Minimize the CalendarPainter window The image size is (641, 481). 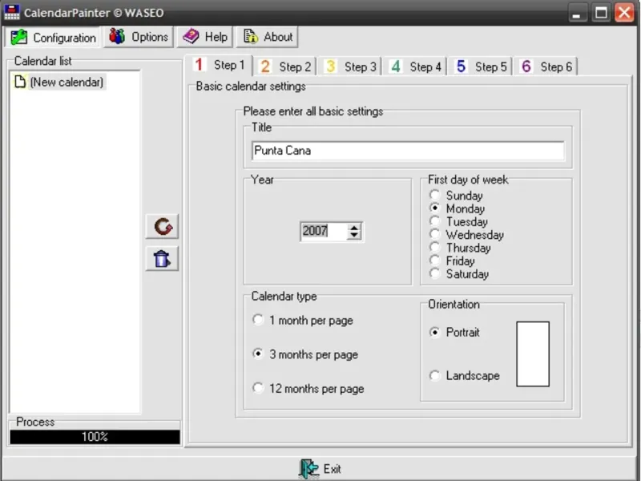577,13
